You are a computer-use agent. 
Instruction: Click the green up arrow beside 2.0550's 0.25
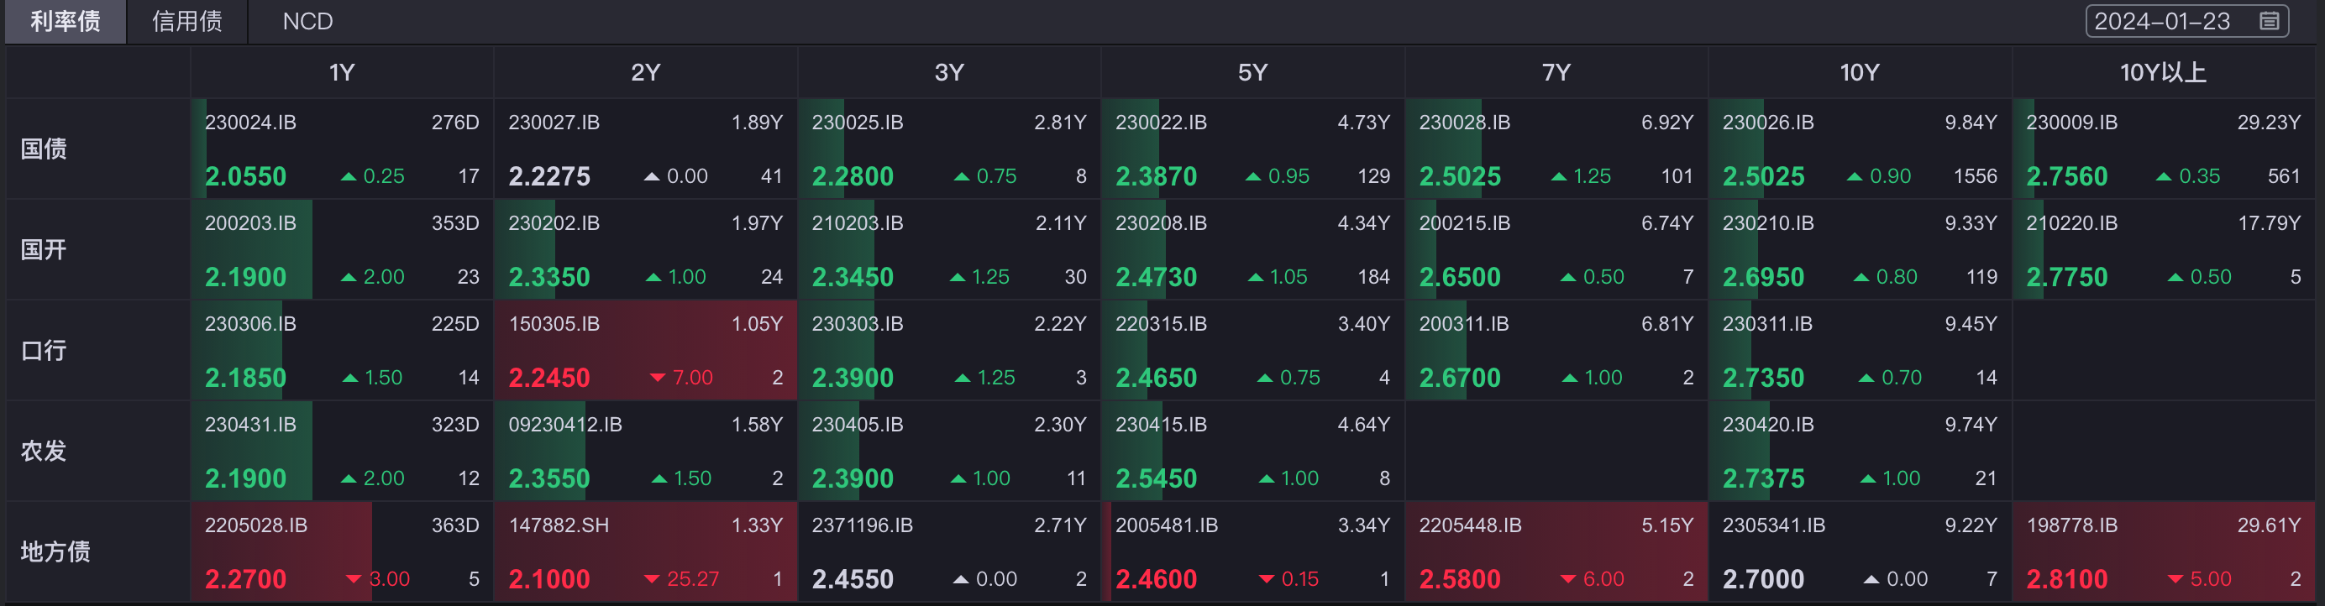point(349,177)
